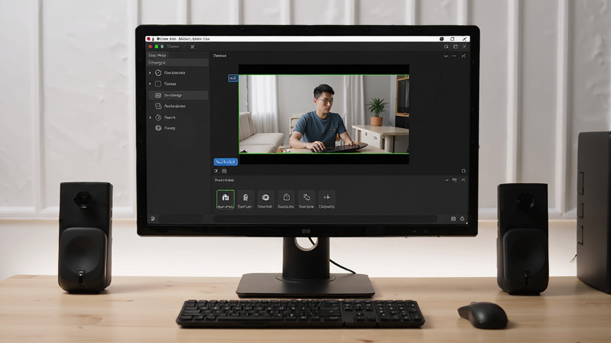This screenshot has height=343, width=611.
Task: Click the droplet icon at the bottom bar's end
Action: (x=462, y=219)
